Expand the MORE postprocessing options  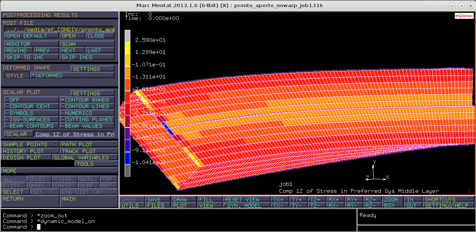(59, 171)
